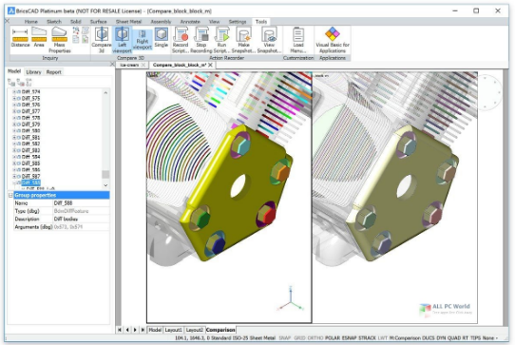
Task: Toggle TIPS in the status bar
Action: point(476,337)
